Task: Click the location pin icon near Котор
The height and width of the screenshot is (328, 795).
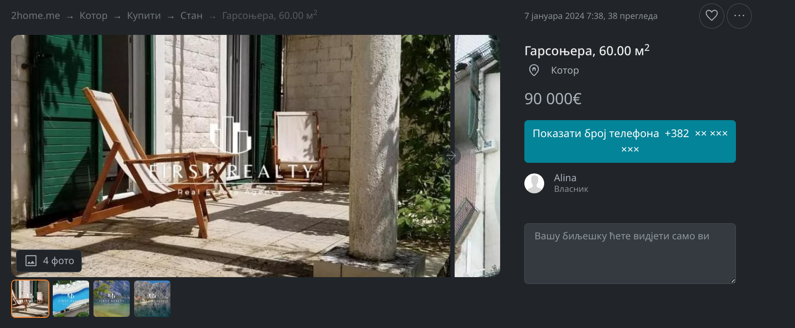Action: [534, 70]
